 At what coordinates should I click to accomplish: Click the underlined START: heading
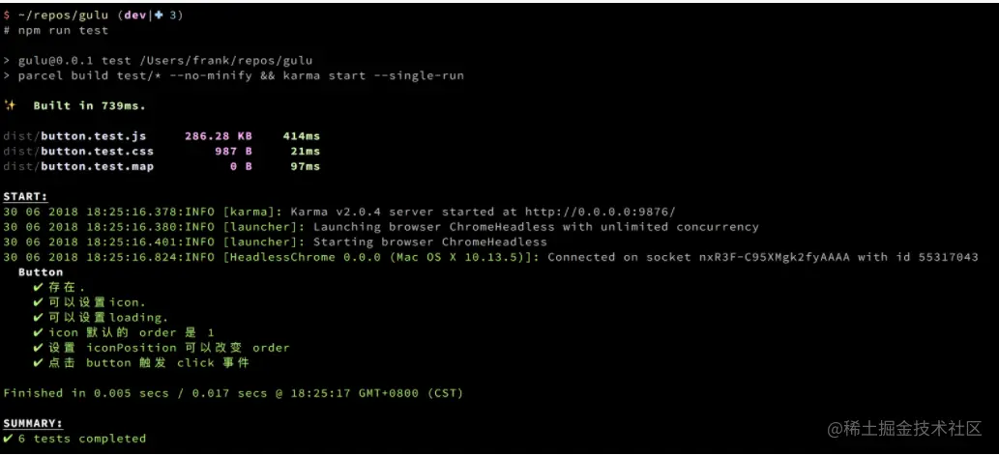coord(26,196)
